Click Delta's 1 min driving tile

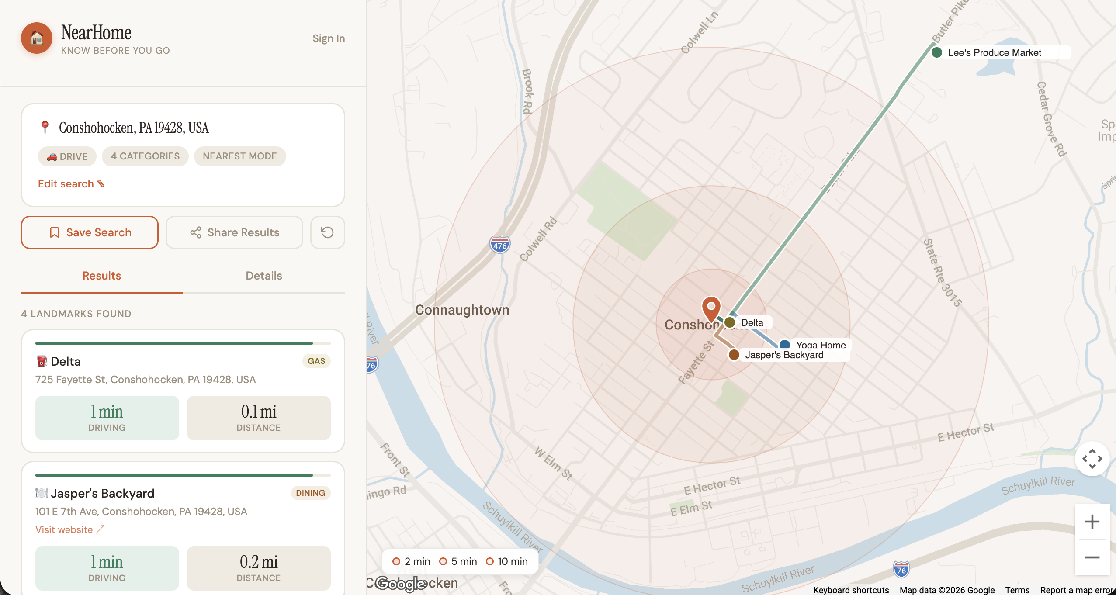click(x=107, y=418)
